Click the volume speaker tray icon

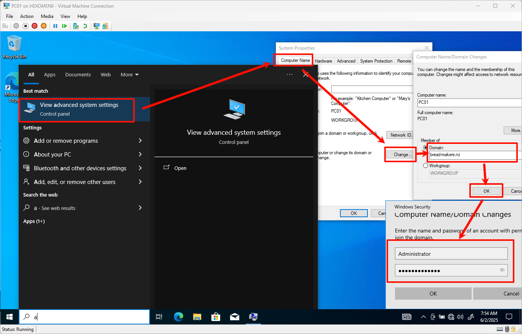pyautogui.click(x=460, y=317)
